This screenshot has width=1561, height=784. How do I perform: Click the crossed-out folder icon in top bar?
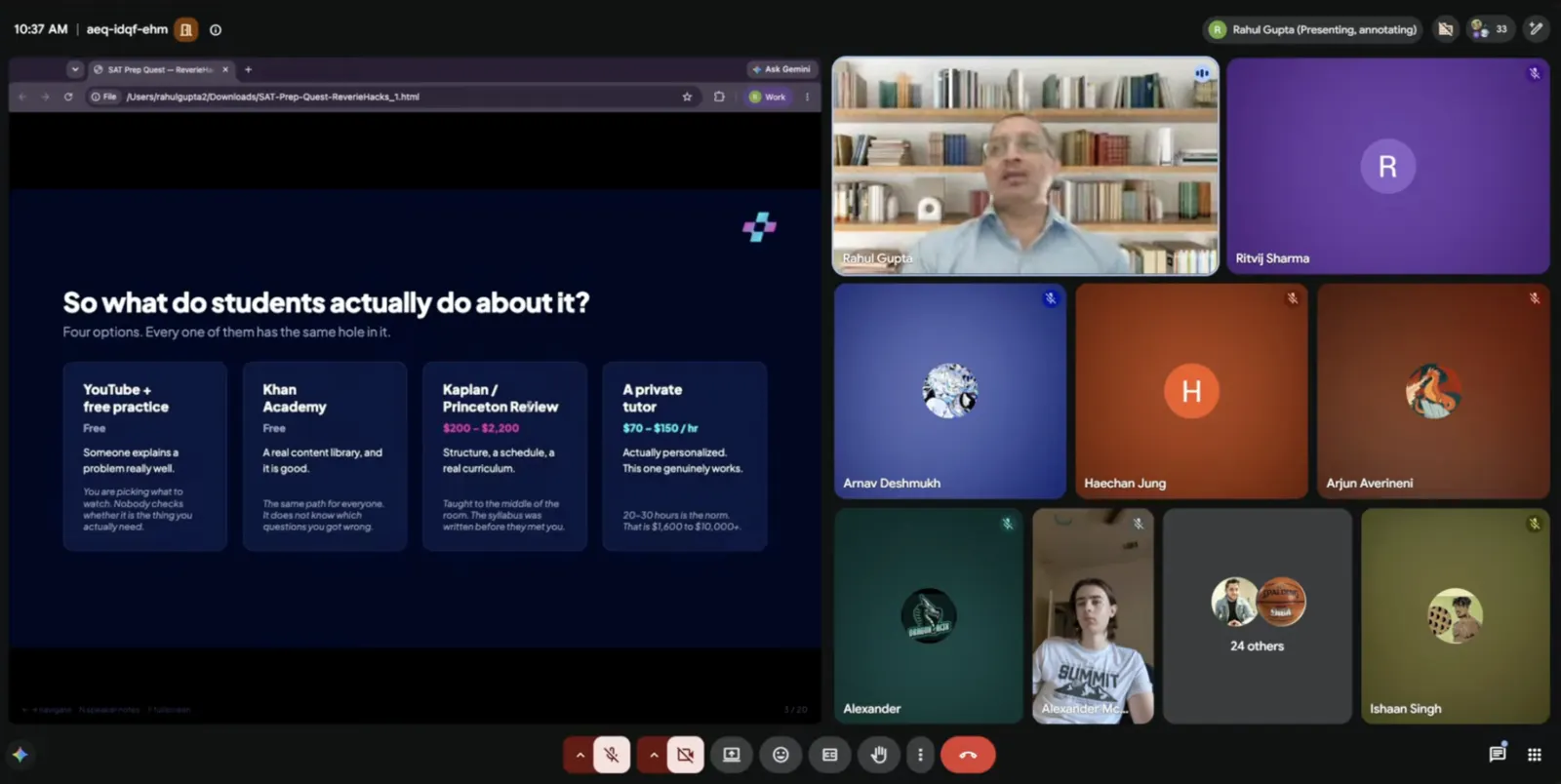point(1446,29)
